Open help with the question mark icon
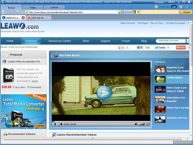 tap(187, 7)
